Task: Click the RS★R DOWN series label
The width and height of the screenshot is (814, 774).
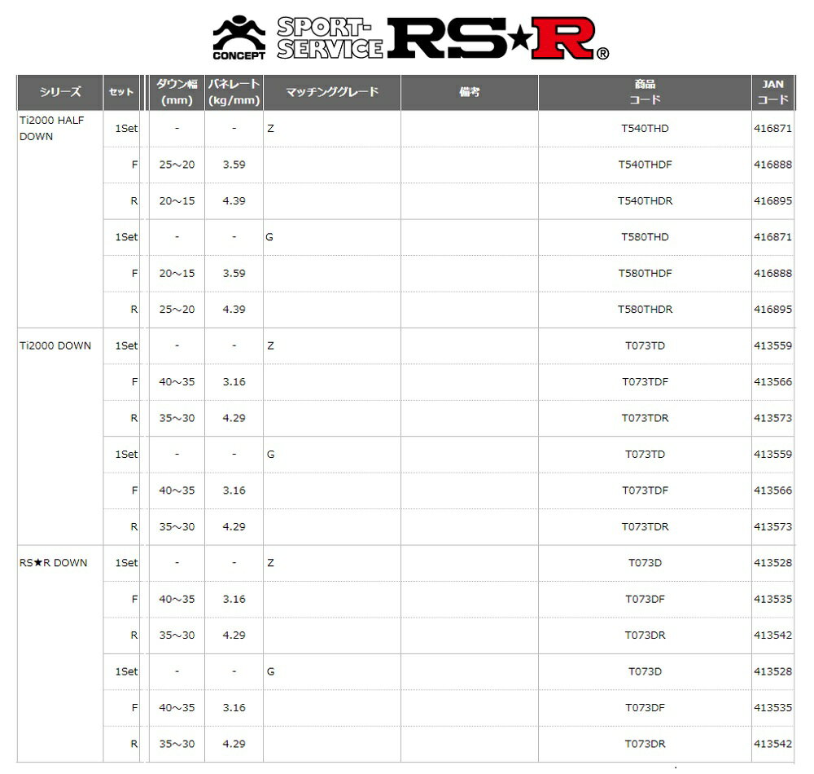Action: point(54,563)
